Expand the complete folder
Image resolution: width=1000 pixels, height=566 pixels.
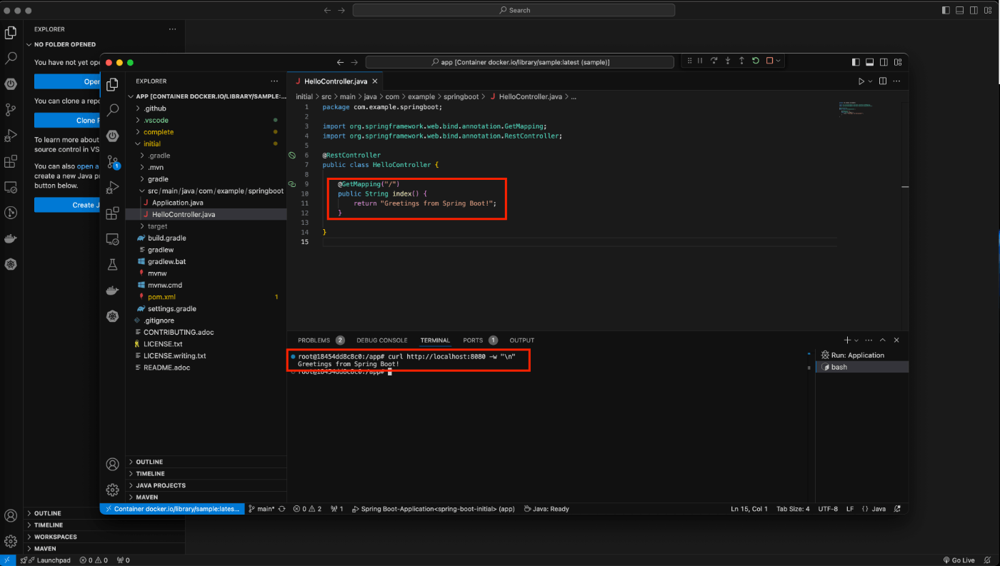[206, 132]
